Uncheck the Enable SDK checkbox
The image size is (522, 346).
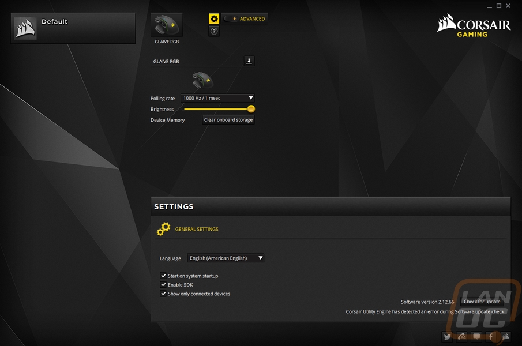coord(163,284)
